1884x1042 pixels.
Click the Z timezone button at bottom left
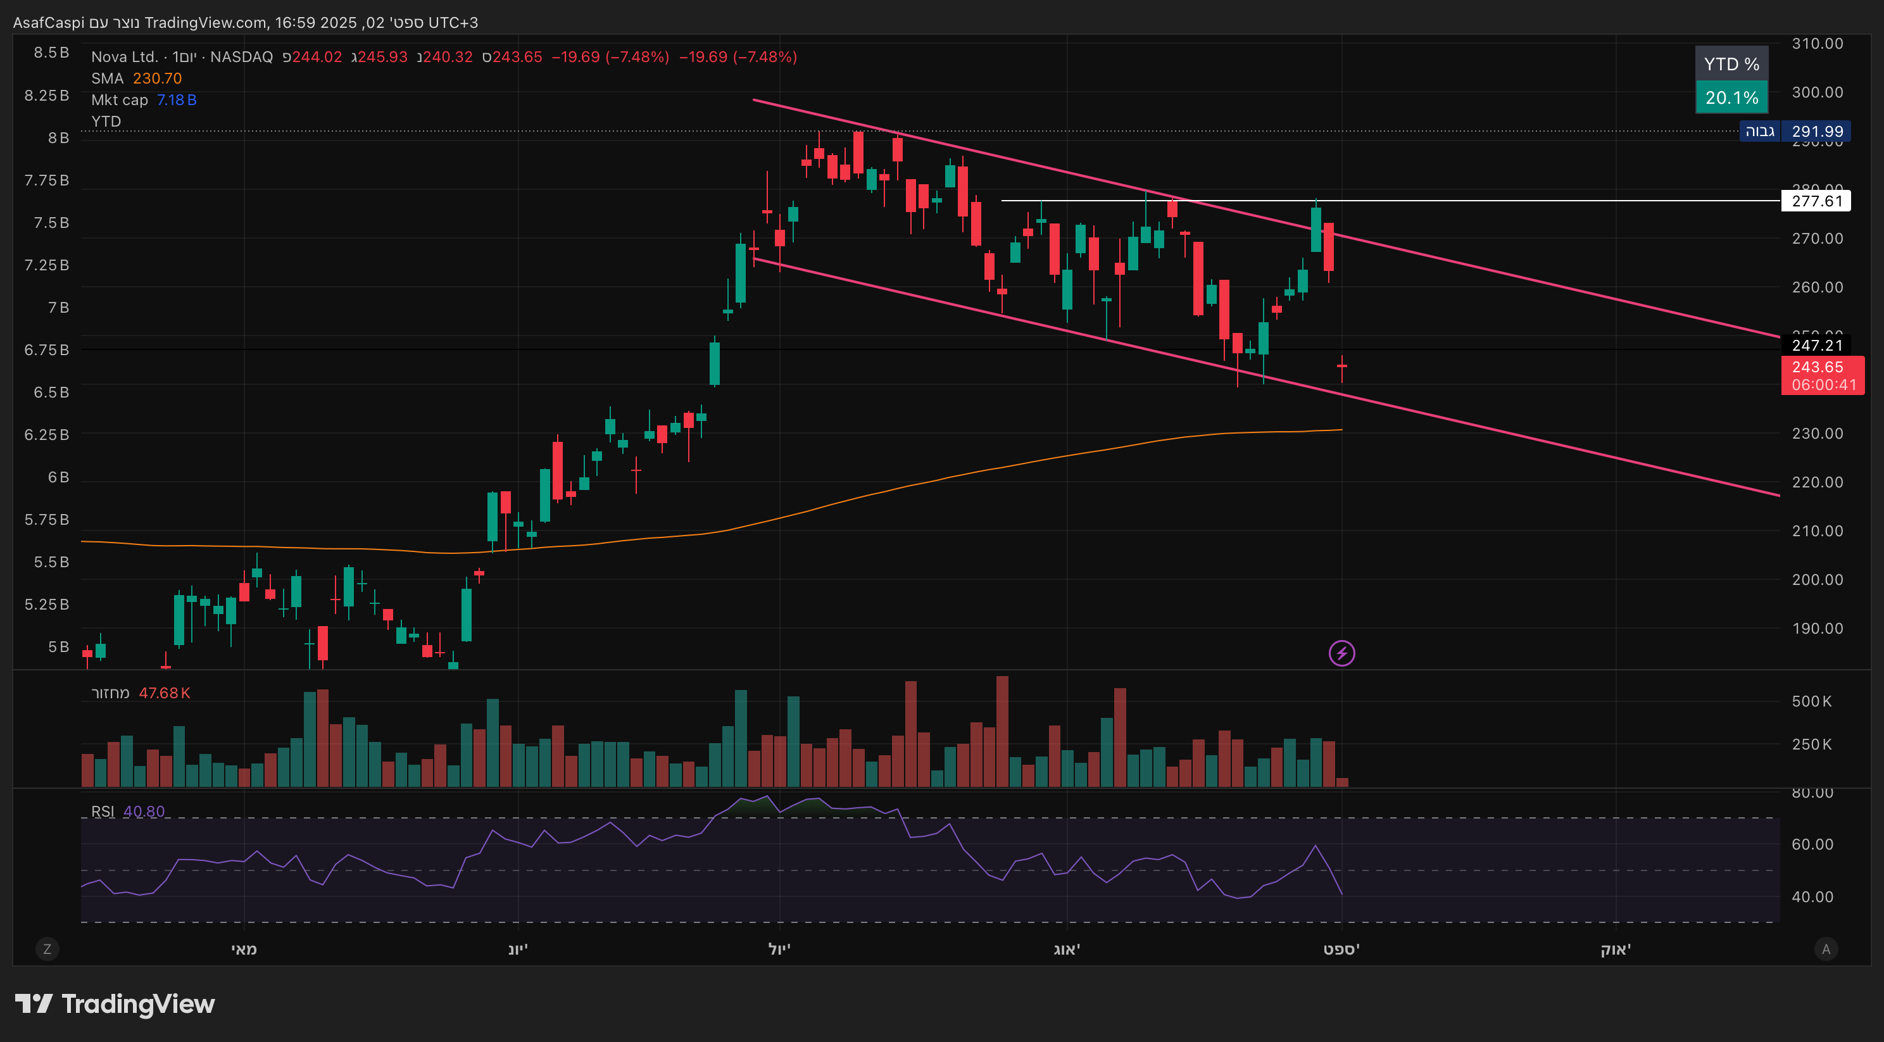coord(47,949)
